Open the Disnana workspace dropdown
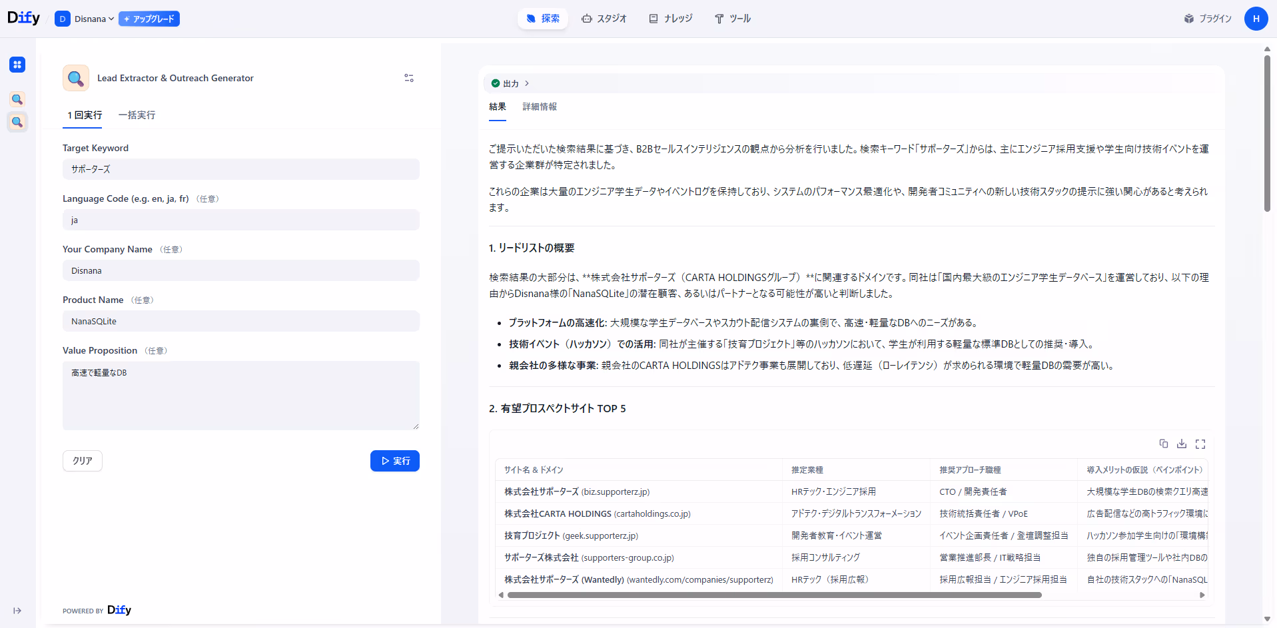The width and height of the screenshot is (1277, 628). pos(85,19)
